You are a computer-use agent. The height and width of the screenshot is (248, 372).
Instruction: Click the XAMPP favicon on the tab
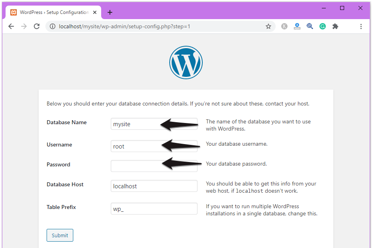[x=14, y=12]
